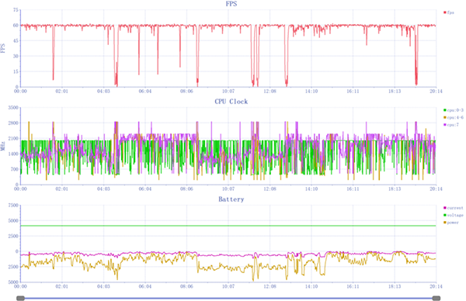
Task: Click the 14:10 time label under the CPU Clock chart
Action: 311,189
